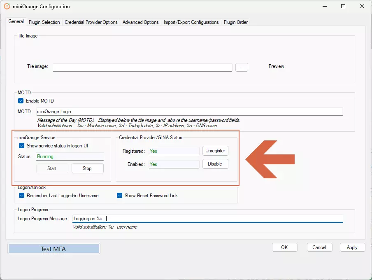Stop the miniOrange service
The image size is (372, 280).
87,168
